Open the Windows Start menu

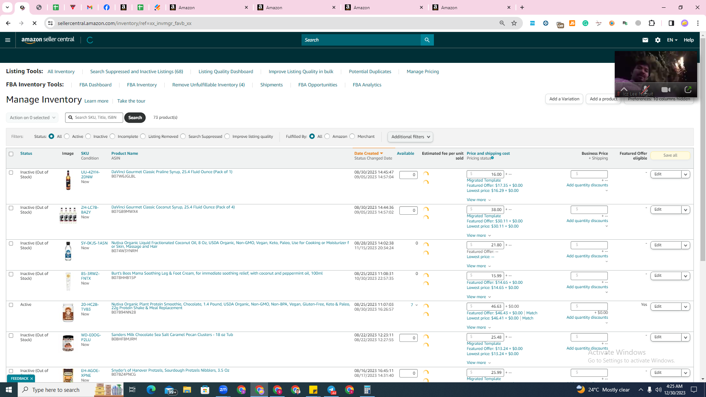point(9,390)
